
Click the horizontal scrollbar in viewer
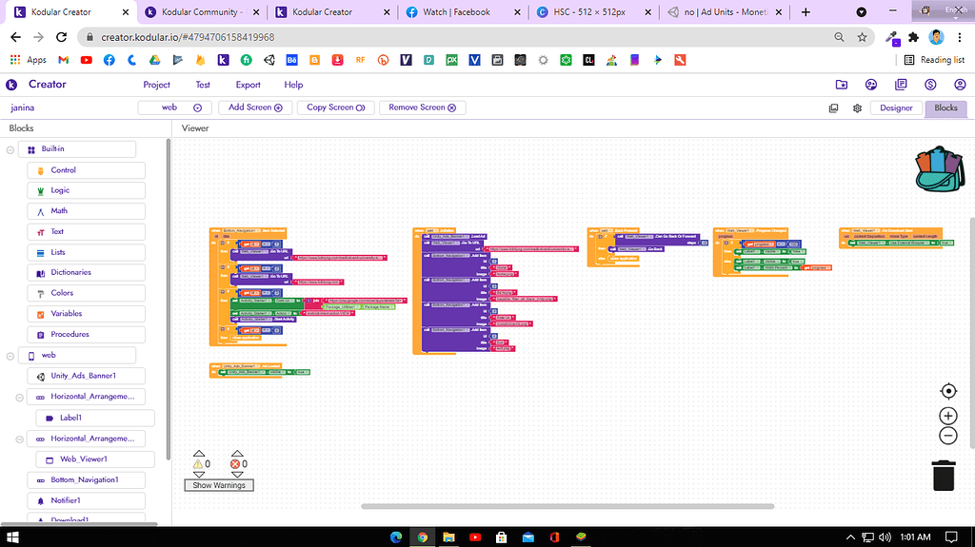[567, 506]
